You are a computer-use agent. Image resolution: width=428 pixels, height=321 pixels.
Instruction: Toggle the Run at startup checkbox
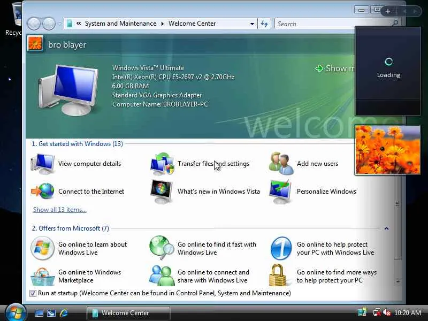tap(33, 293)
